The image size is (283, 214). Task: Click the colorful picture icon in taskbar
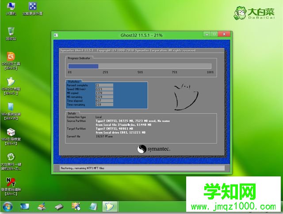point(76,206)
